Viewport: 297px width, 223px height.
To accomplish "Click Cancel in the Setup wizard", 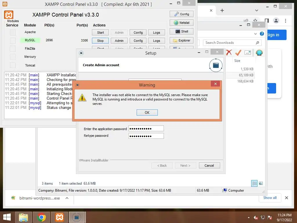I will (x=209, y=165).
